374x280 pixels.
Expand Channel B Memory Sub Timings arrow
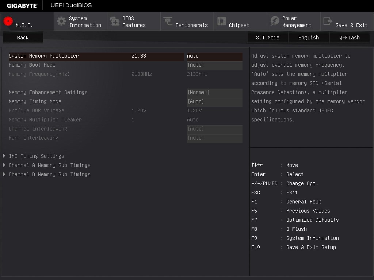coord(4,174)
